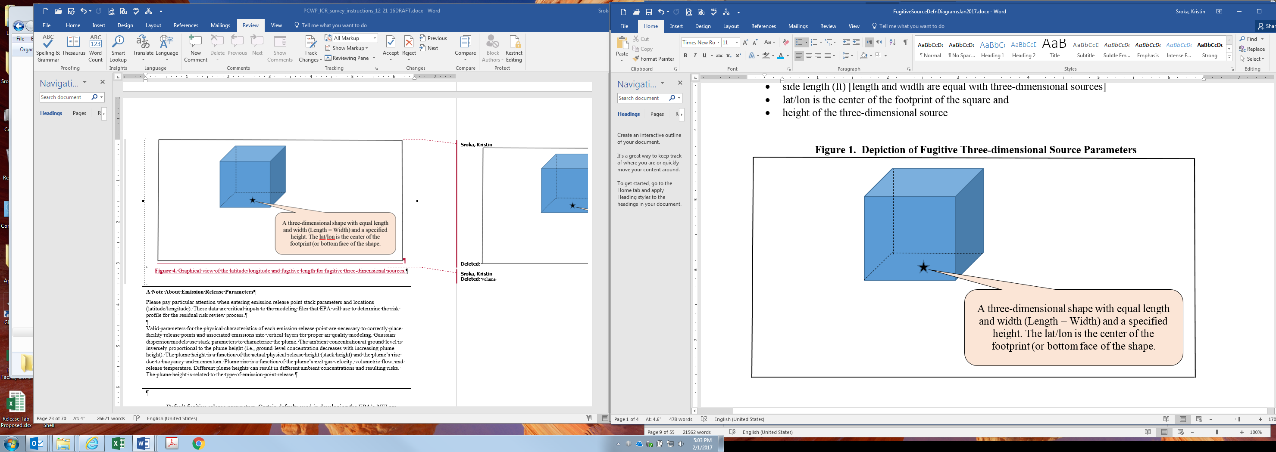Switch to the Mailings tab in left window
1276x452 pixels.
coord(220,25)
